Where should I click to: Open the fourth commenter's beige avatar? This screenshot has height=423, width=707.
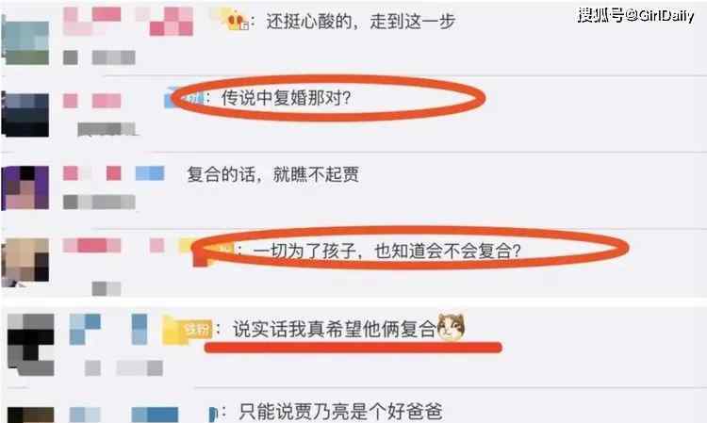25,262
